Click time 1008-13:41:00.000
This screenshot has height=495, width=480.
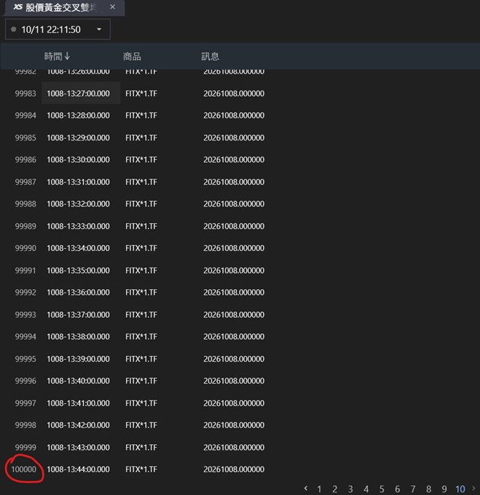click(x=79, y=403)
